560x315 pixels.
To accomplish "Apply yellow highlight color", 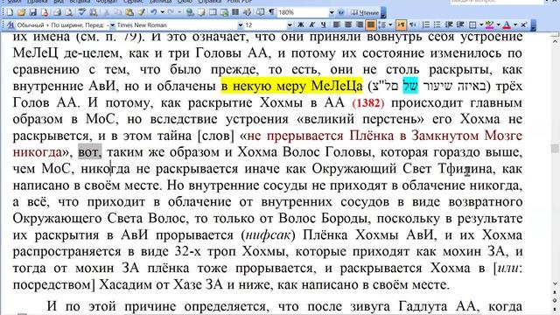I will point(489,24).
